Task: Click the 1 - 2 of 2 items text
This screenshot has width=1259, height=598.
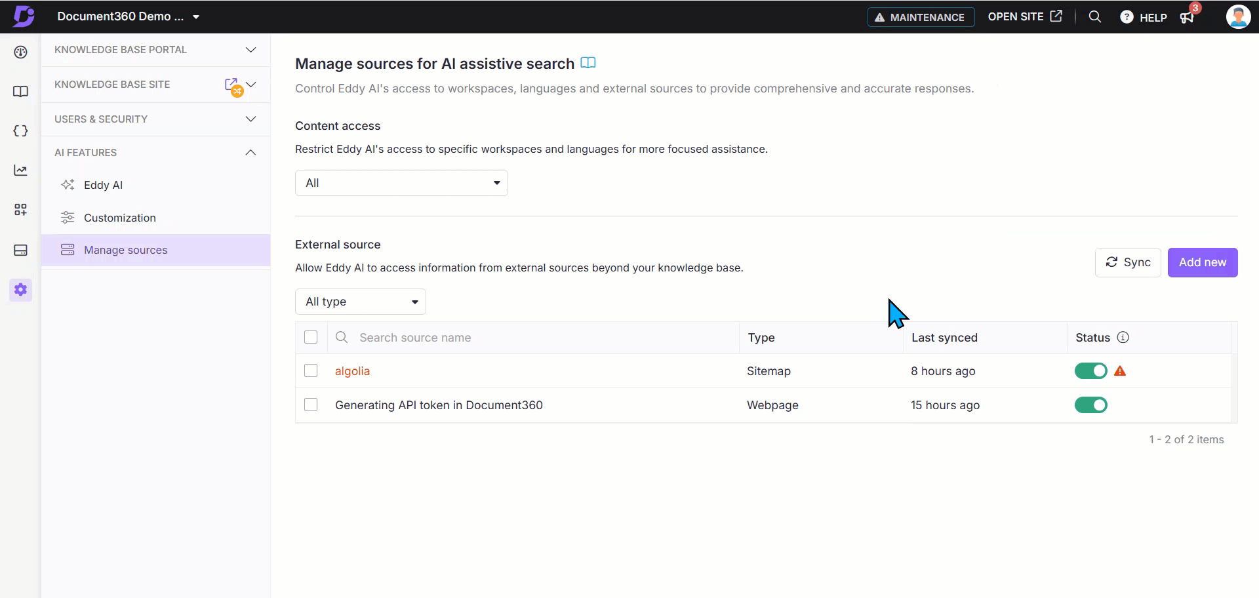Action: tap(1186, 439)
